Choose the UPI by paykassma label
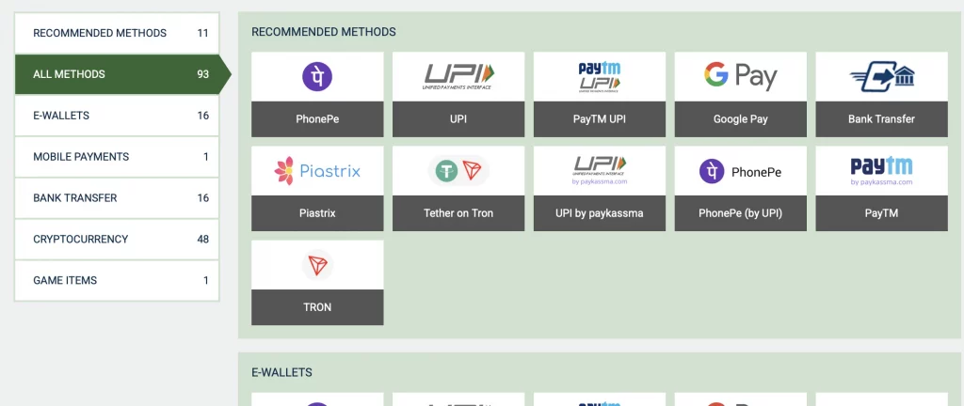Viewport: 964px width, 406px height. coord(600,213)
